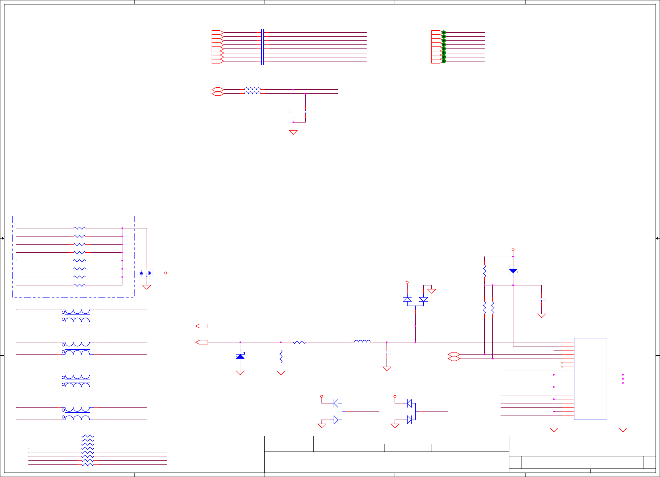
Task: Select the Zener diode above the IC
Action: click(x=513, y=271)
